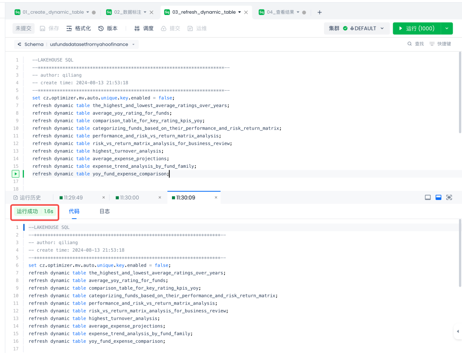Open the 04_查看结果 tab

point(280,12)
